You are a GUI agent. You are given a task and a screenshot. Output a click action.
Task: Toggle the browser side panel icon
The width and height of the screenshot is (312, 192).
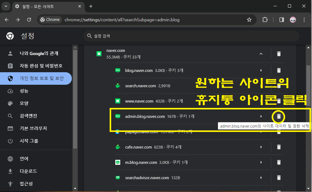pos(282,20)
